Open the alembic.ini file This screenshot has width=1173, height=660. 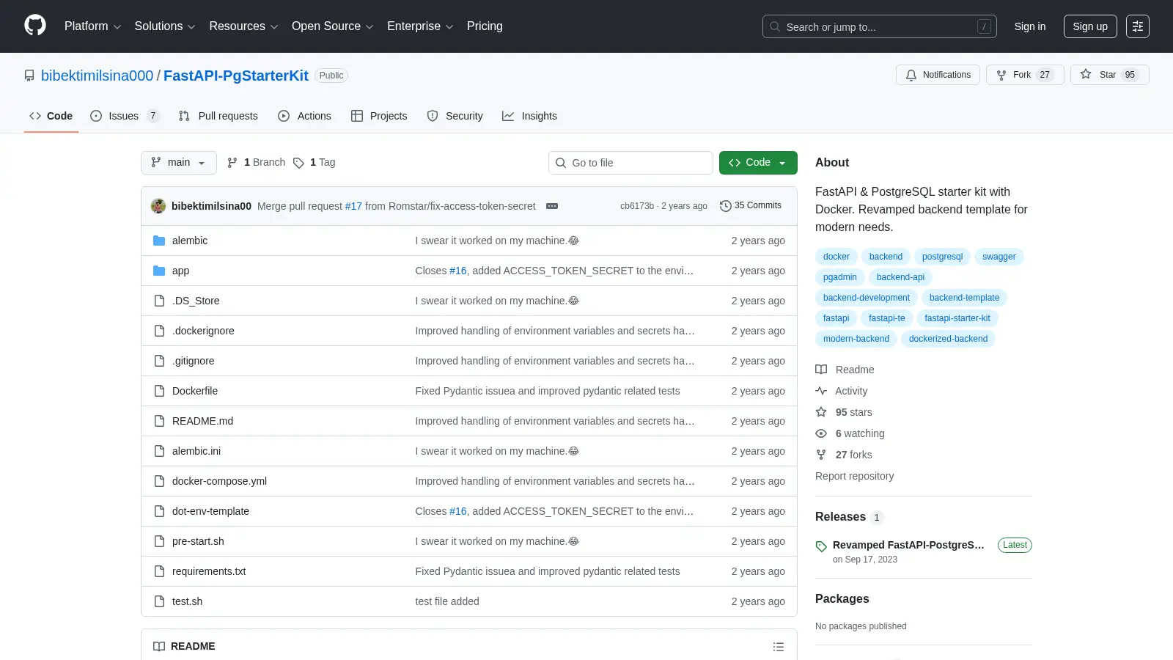click(x=196, y=451)
